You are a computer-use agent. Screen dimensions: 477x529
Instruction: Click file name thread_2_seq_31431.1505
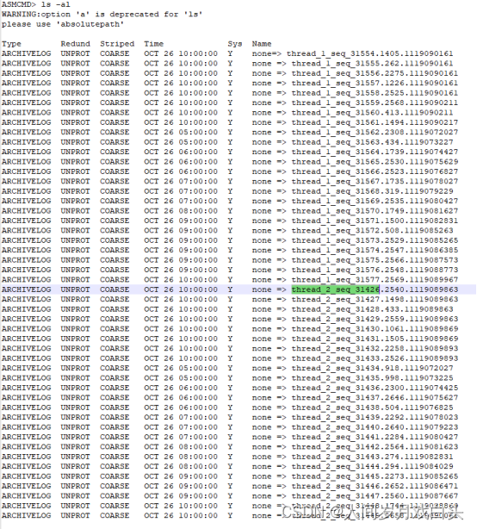[375, 339]
